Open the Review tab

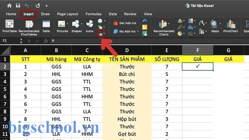point(130,14)
